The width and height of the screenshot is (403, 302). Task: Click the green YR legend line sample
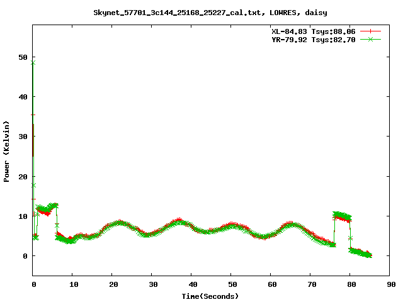(x=370, y=39)
